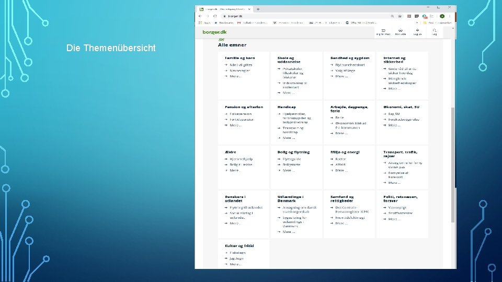Click the Navneregler link
Screen dimensions: 502x282
point(240,70)
